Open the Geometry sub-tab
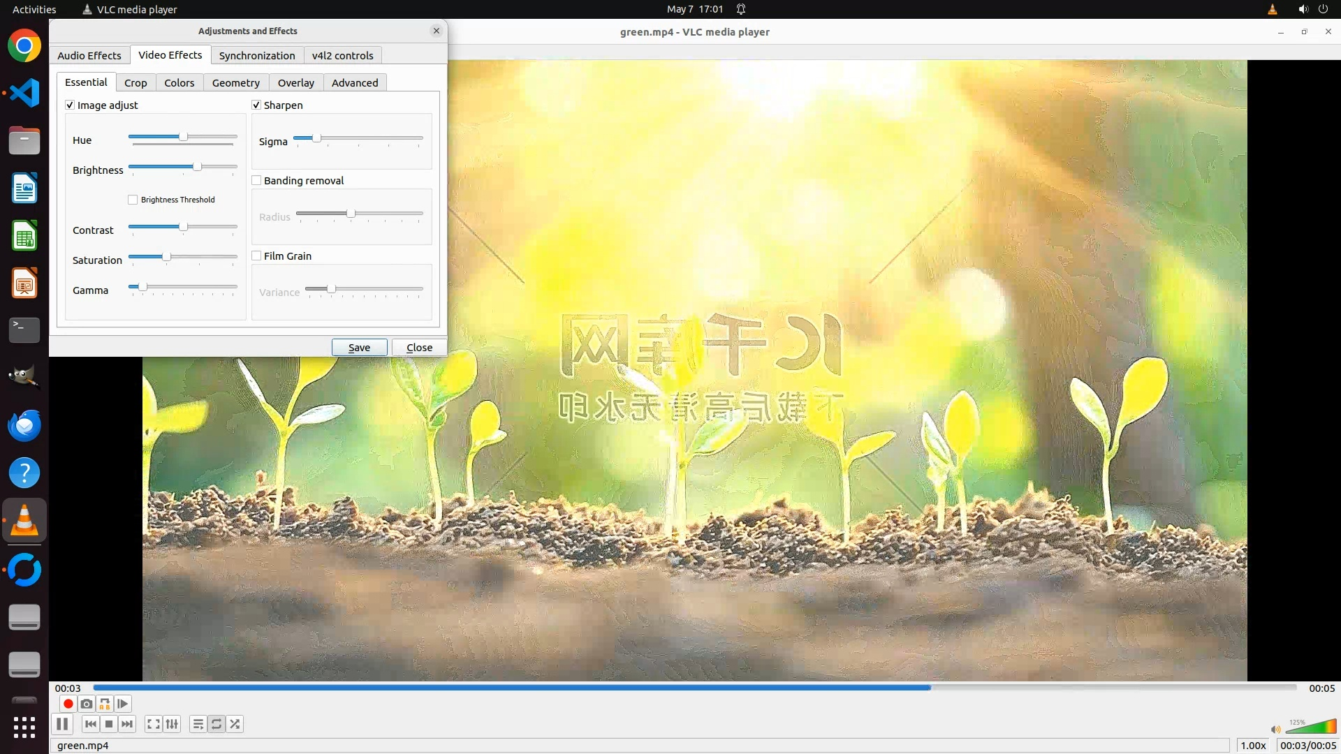This screenshot has height=754, width=1341. click(x=235, y=83)
